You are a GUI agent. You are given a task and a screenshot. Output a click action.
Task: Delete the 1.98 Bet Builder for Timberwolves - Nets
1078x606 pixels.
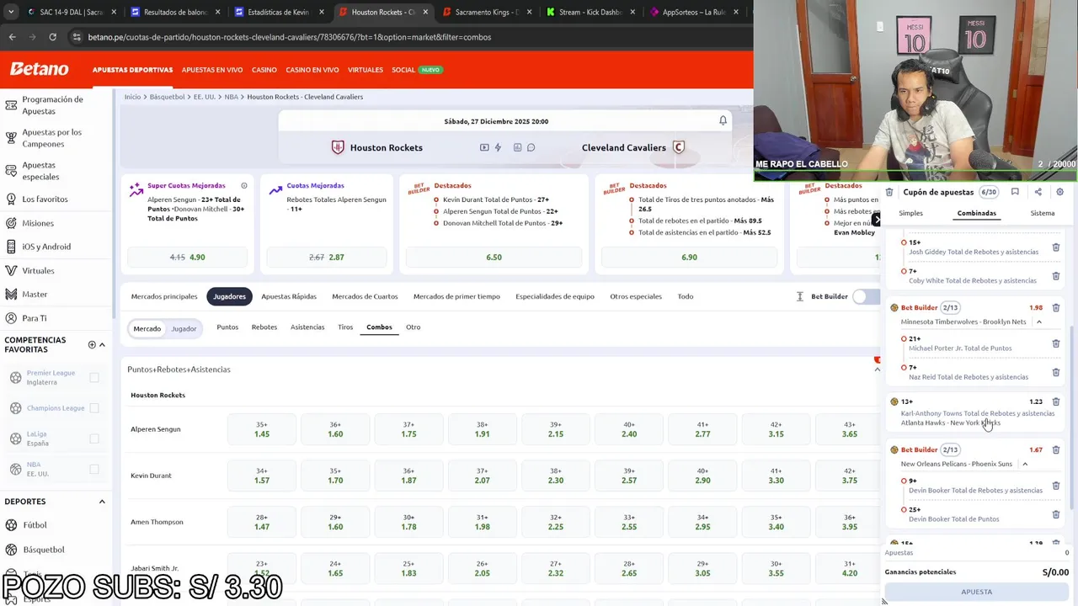coord(1056,308)
